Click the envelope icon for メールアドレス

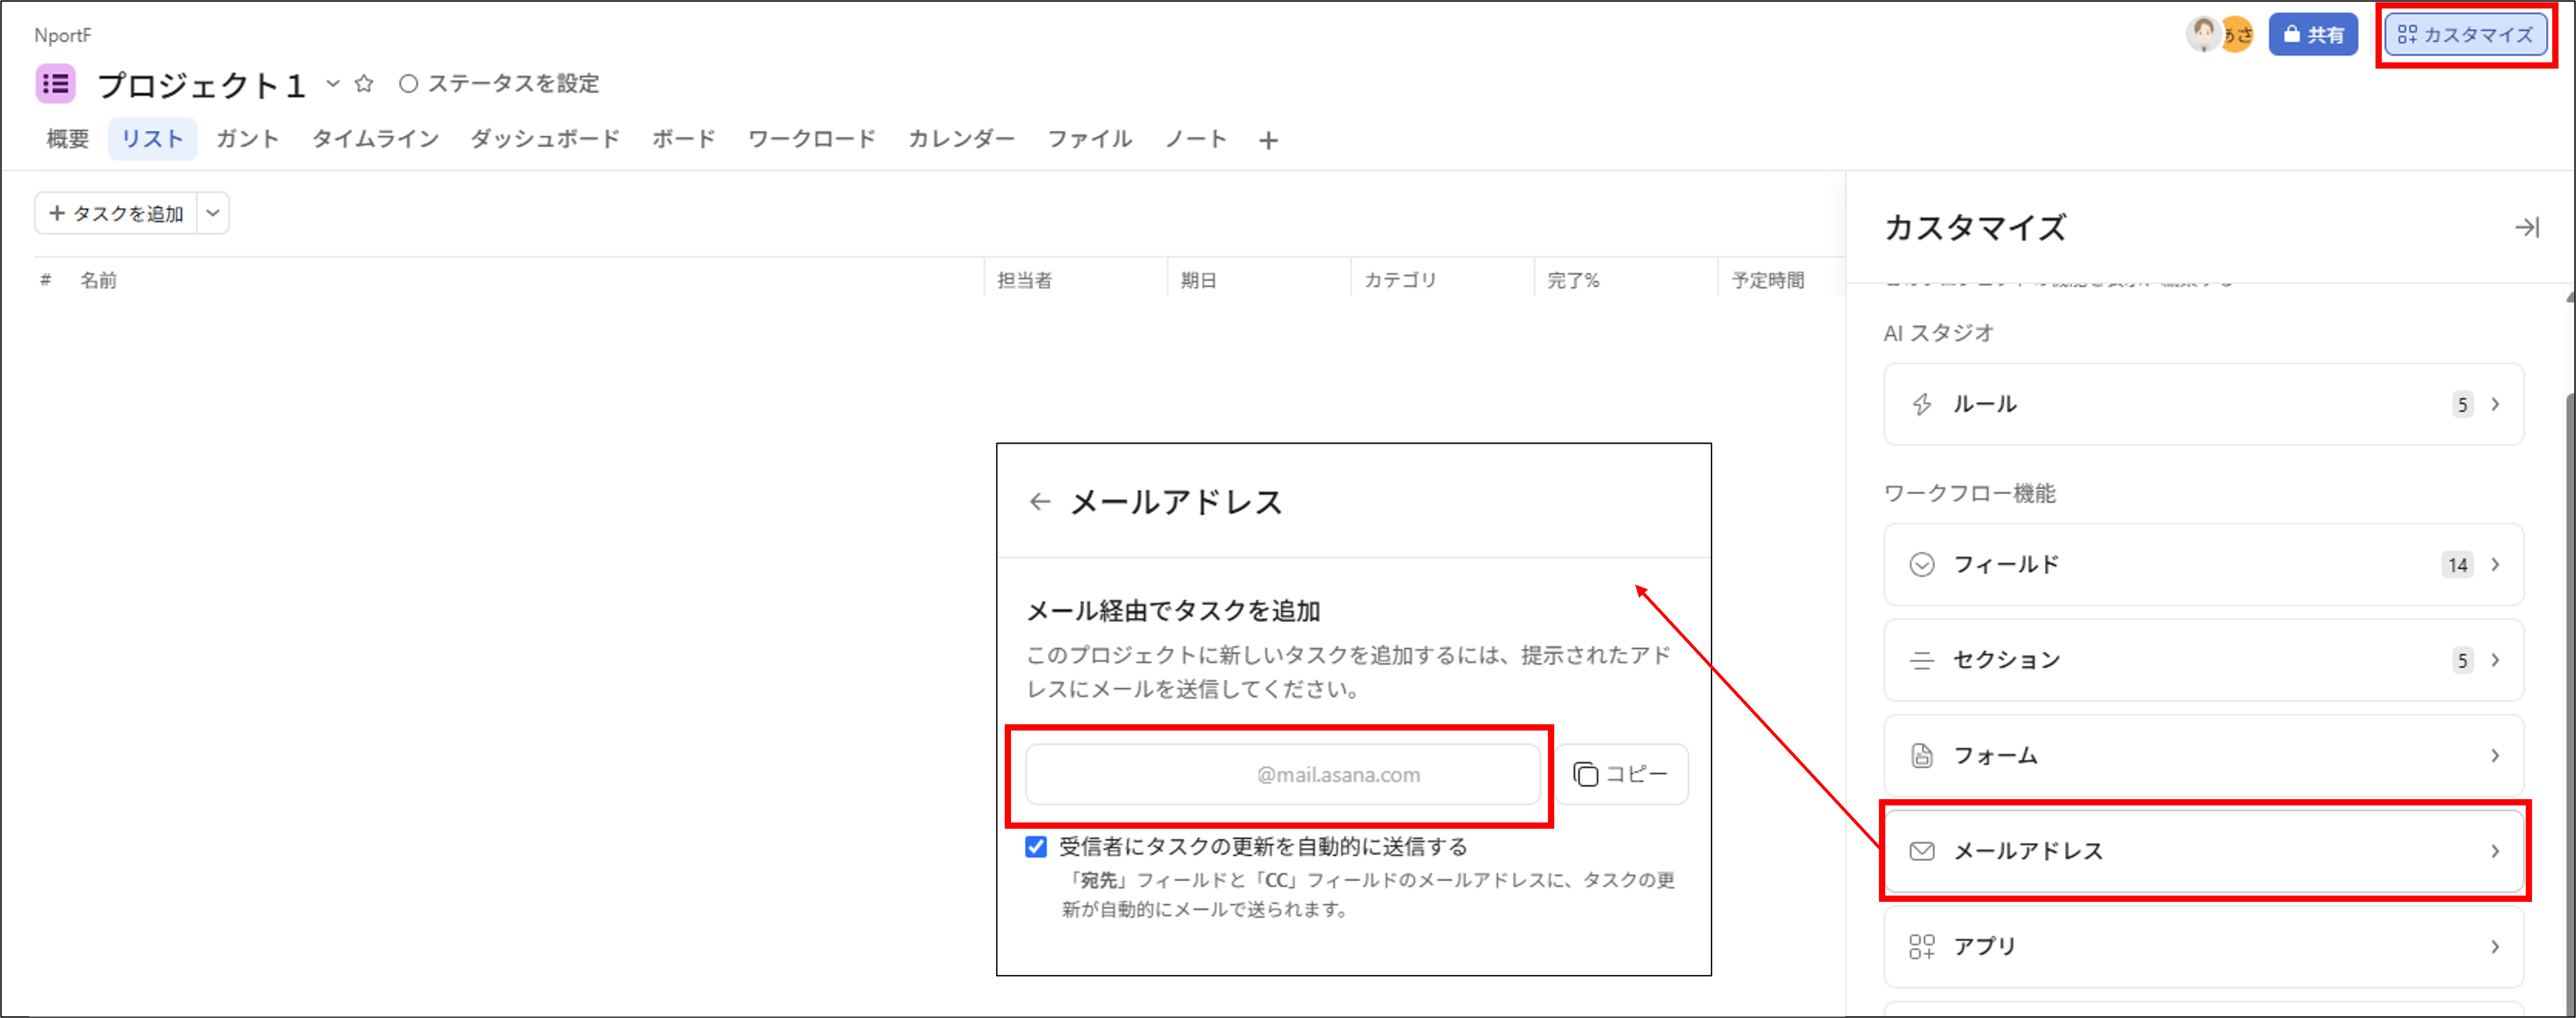[x=1921, y=851]
